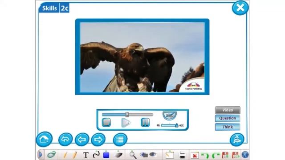This screenshot has height=160, width=285.
Task: Click the first red save disk icon
Action: (x=225, y=155)
